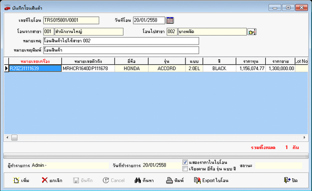Click the ยี่ห้อ column header
This screenshot has height=191, width=312.
point(131,61)
